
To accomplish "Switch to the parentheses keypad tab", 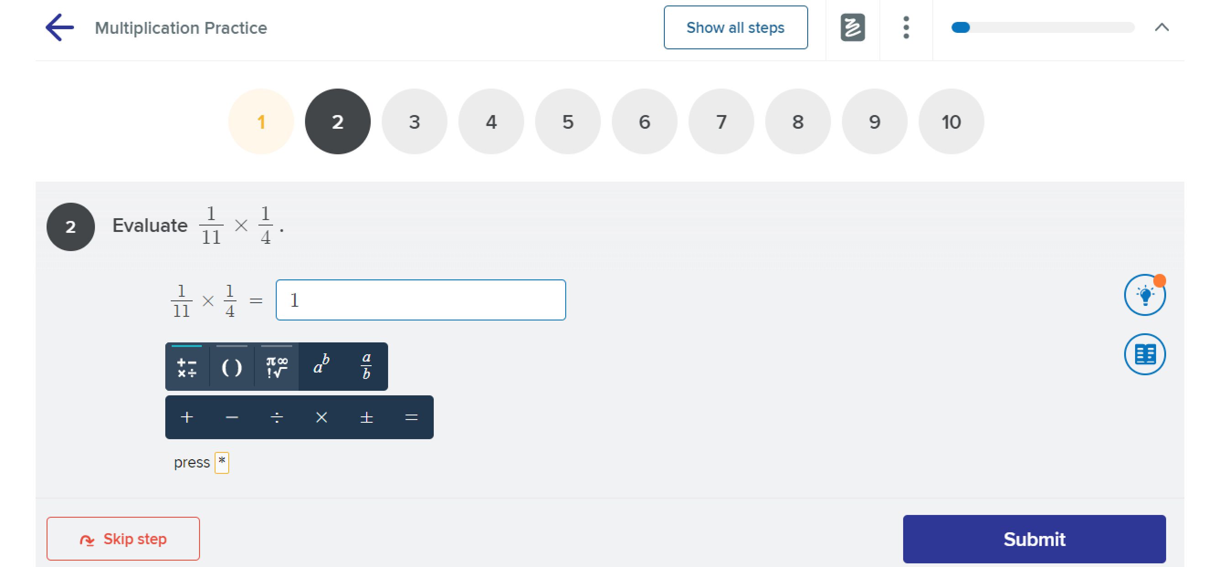I will click(231, 366).
